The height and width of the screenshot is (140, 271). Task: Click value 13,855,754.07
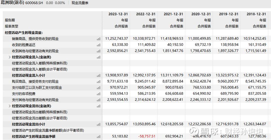coord(117,124)
